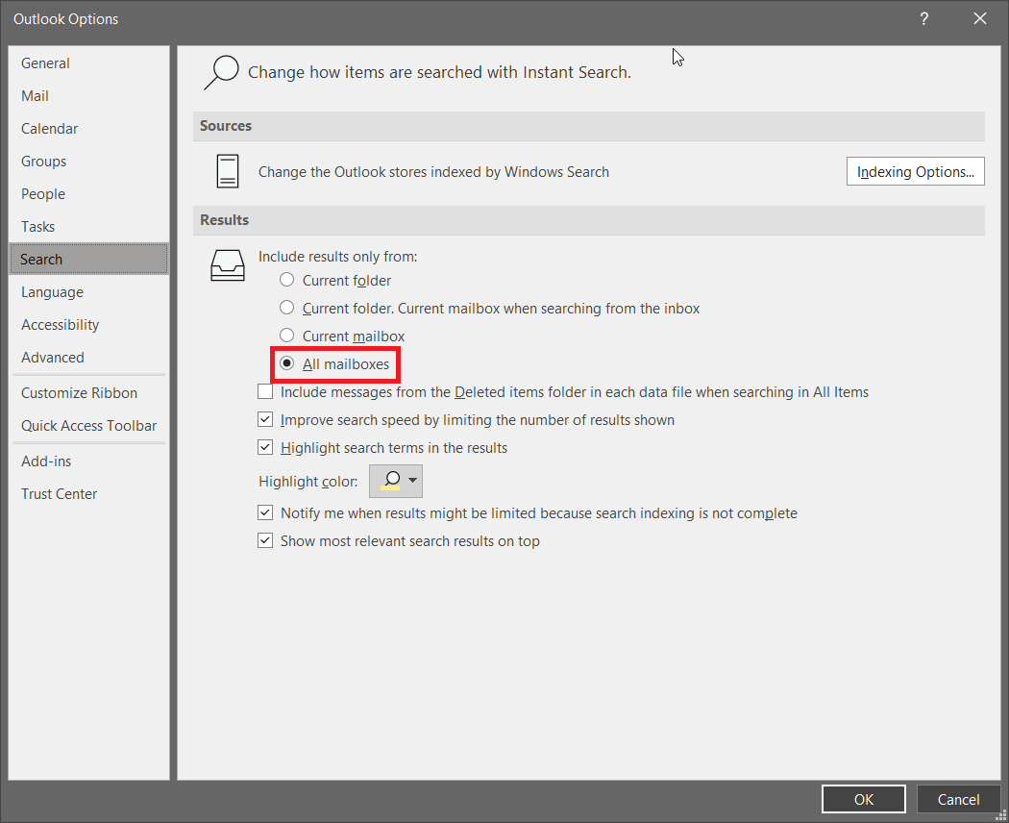
Task: Cancel the Outlook Options dialog
Action: click(x=958, y=799)
